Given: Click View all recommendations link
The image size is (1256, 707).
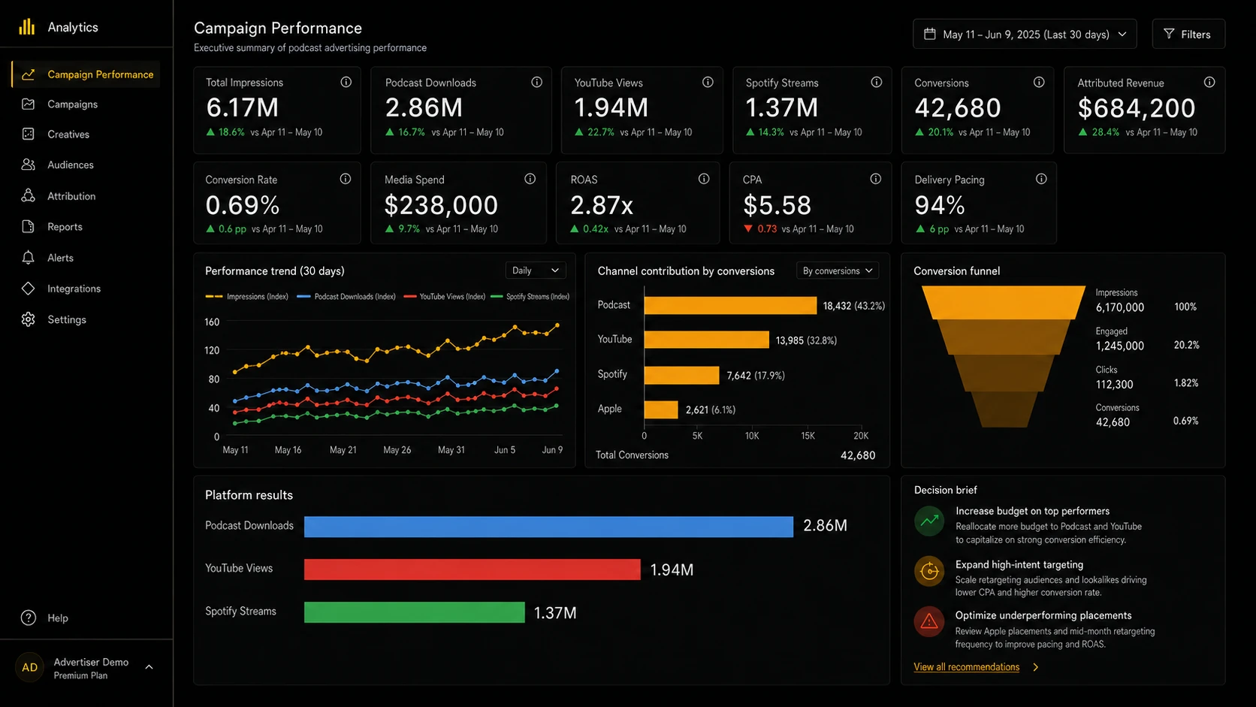Looking at the screenshot, I should click(966, 667).
